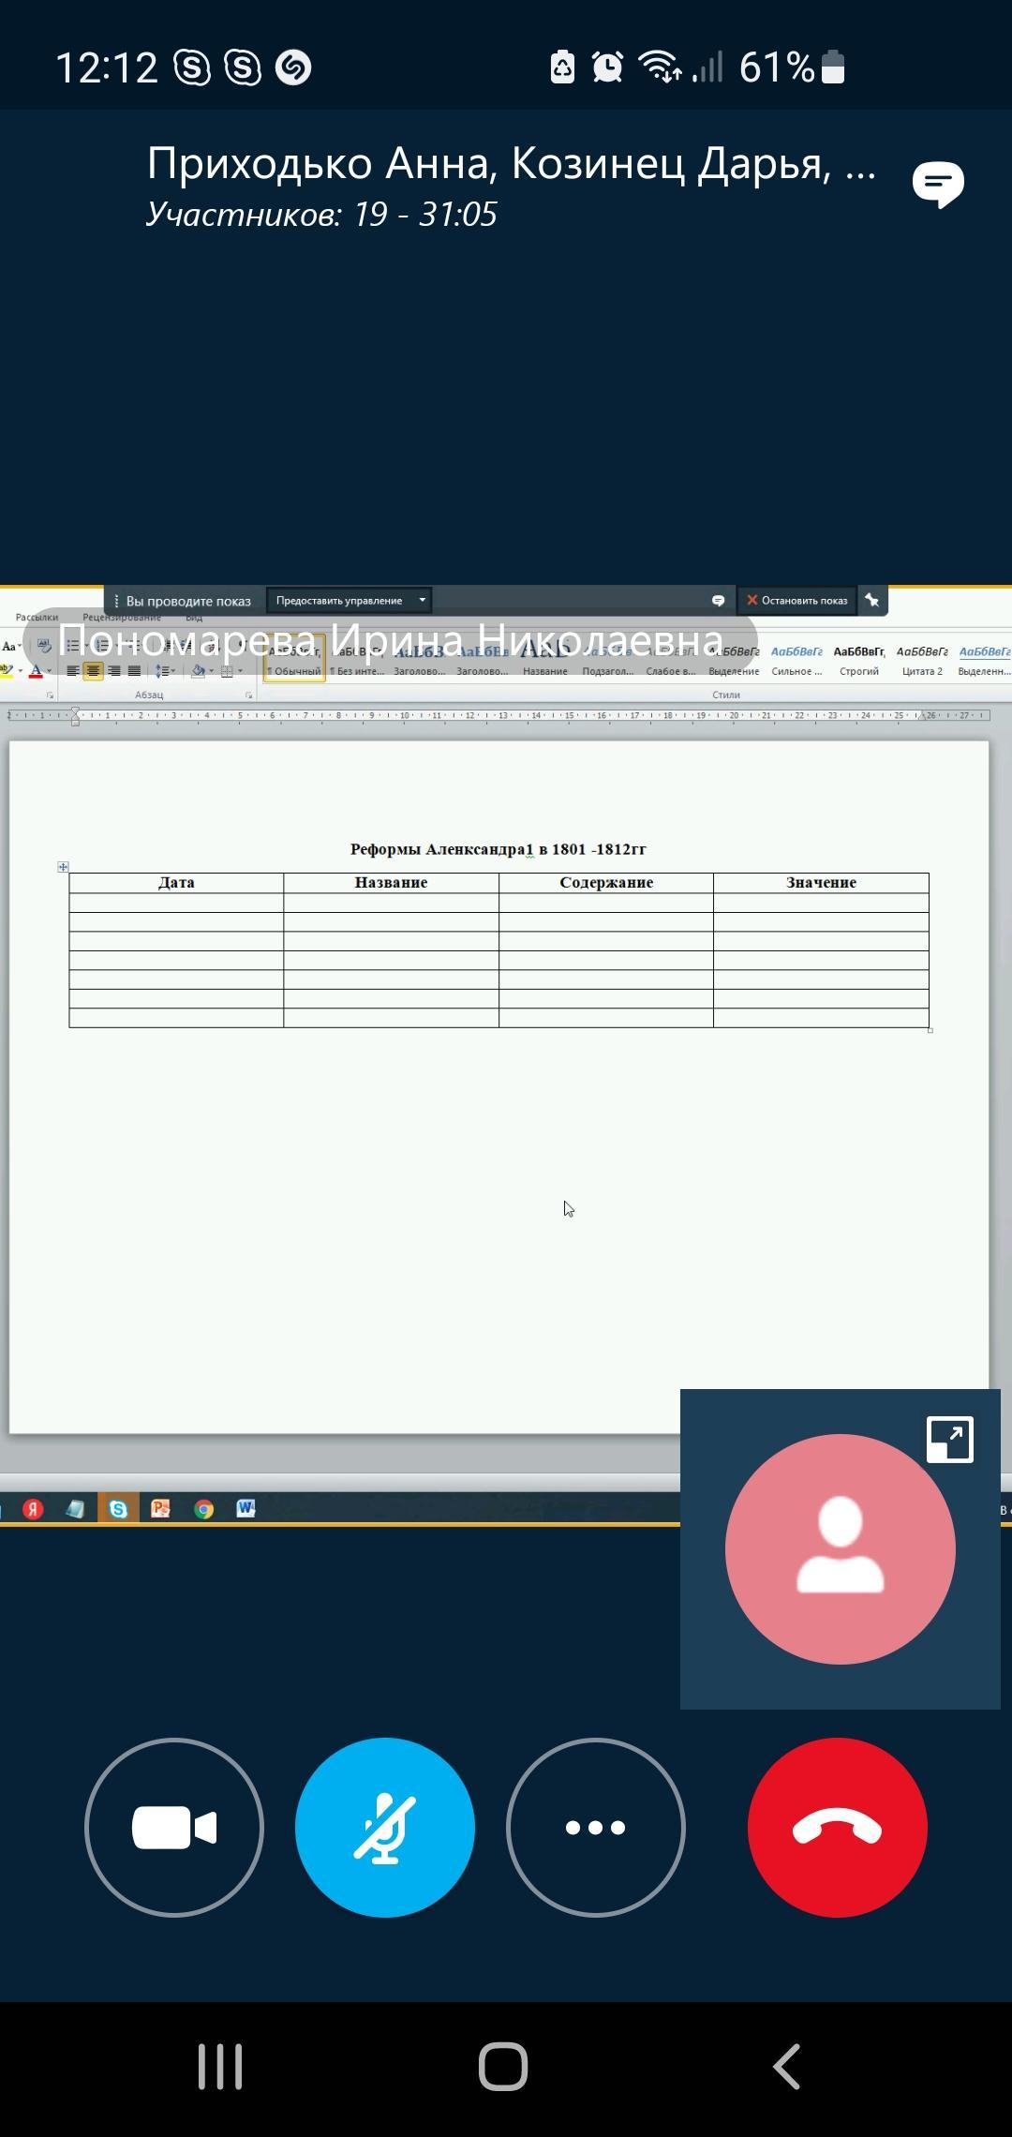Image resolution: width=1012 pixels, height=2137 pixels.
Task: Unmute the microphone
Action: click(x=385, y=1828)
